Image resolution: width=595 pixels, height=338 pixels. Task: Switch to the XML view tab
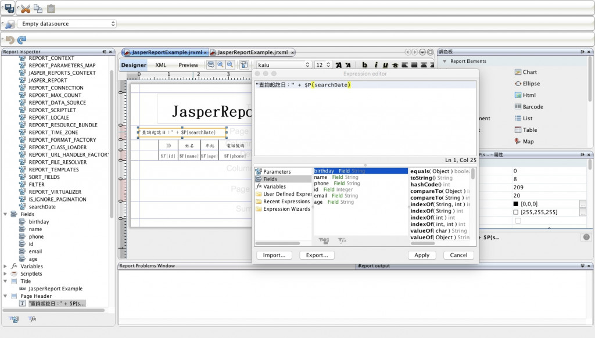point(160,65)
